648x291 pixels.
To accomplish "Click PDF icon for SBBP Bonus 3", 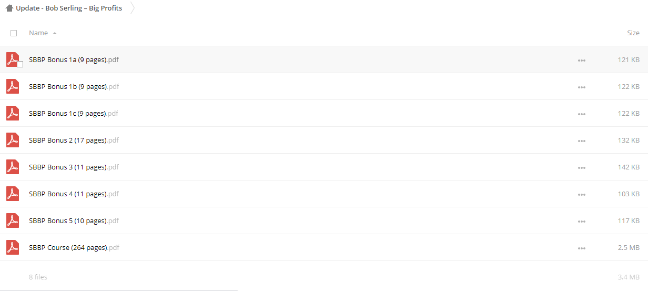I will click(13, 167).
